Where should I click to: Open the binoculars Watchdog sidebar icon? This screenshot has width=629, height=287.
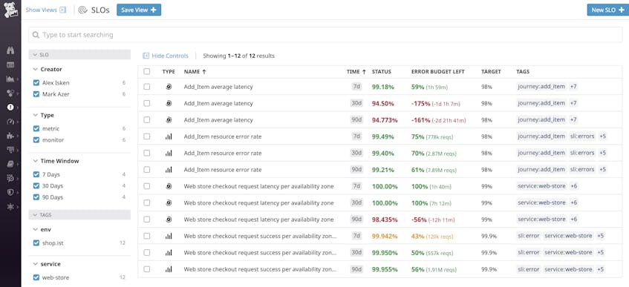(x=10, y=50)
